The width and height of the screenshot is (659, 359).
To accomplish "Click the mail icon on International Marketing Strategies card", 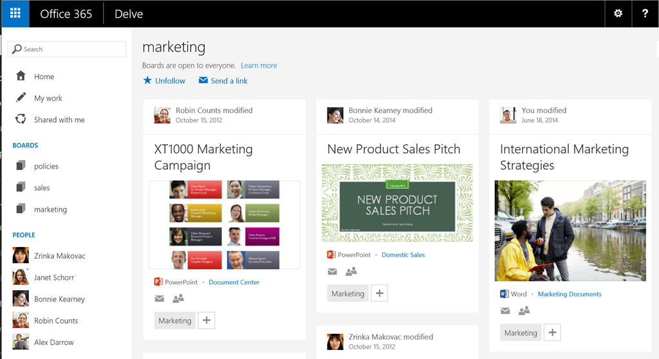I will pyautogui.click(x=505, y=311).
